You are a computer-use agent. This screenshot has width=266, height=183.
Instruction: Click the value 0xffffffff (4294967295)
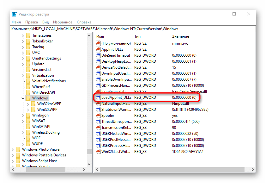[x=190, y=109]
